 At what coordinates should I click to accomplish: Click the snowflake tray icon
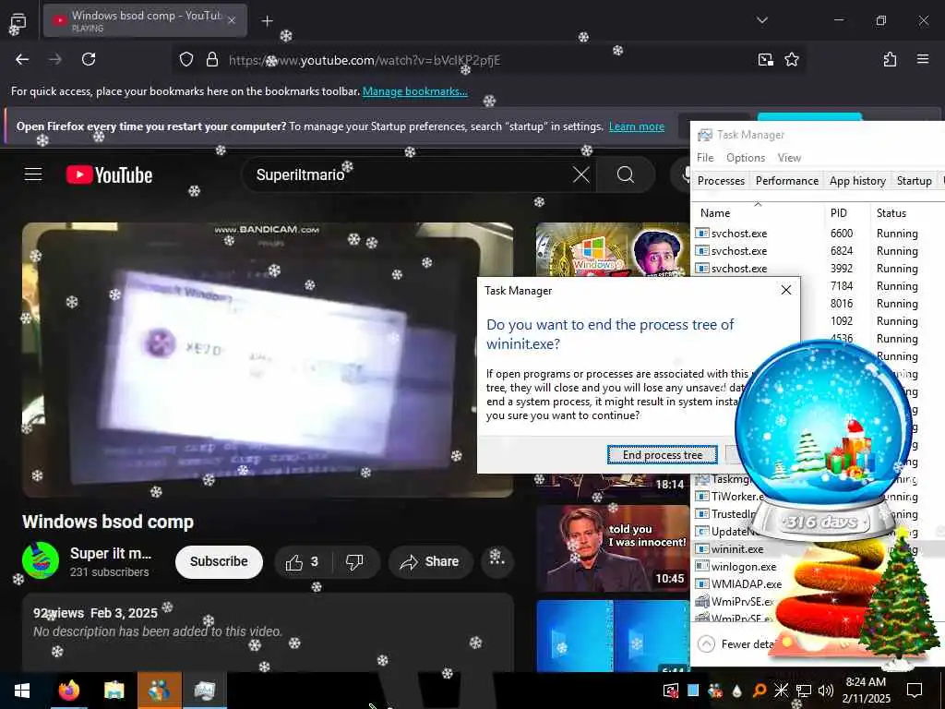781,691
